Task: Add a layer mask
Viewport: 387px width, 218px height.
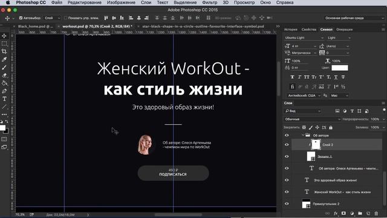Action: click(343, 213)
